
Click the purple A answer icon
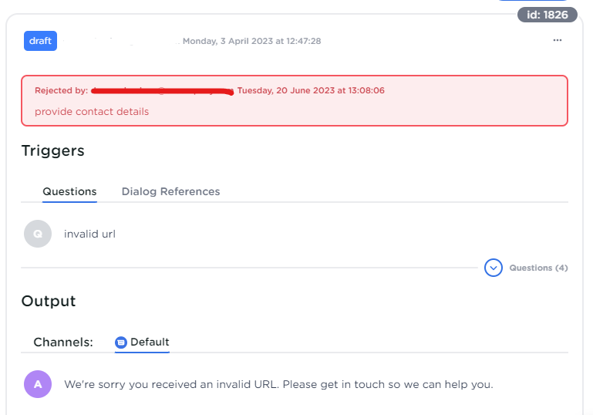pyautogui.click(x=38, y=383)
